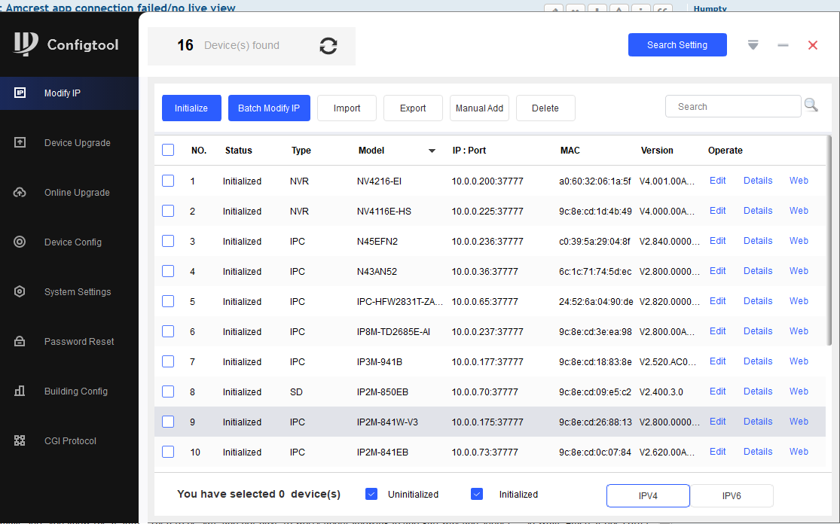Close the Configtool window

tap(813, 45)
